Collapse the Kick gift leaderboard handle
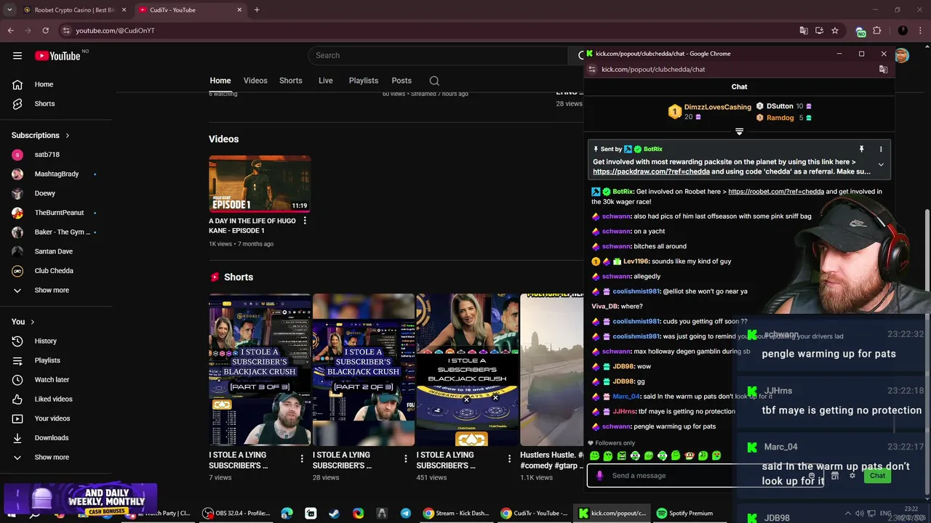 pos(739,131)
